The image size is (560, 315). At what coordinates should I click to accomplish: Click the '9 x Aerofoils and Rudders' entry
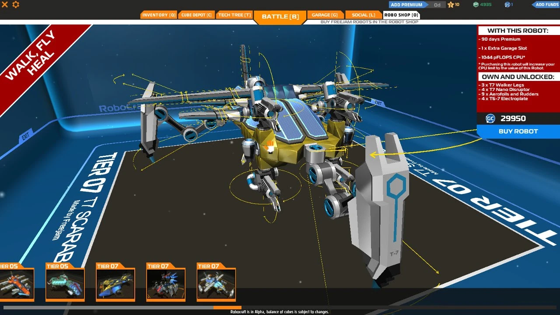(508, 94)
